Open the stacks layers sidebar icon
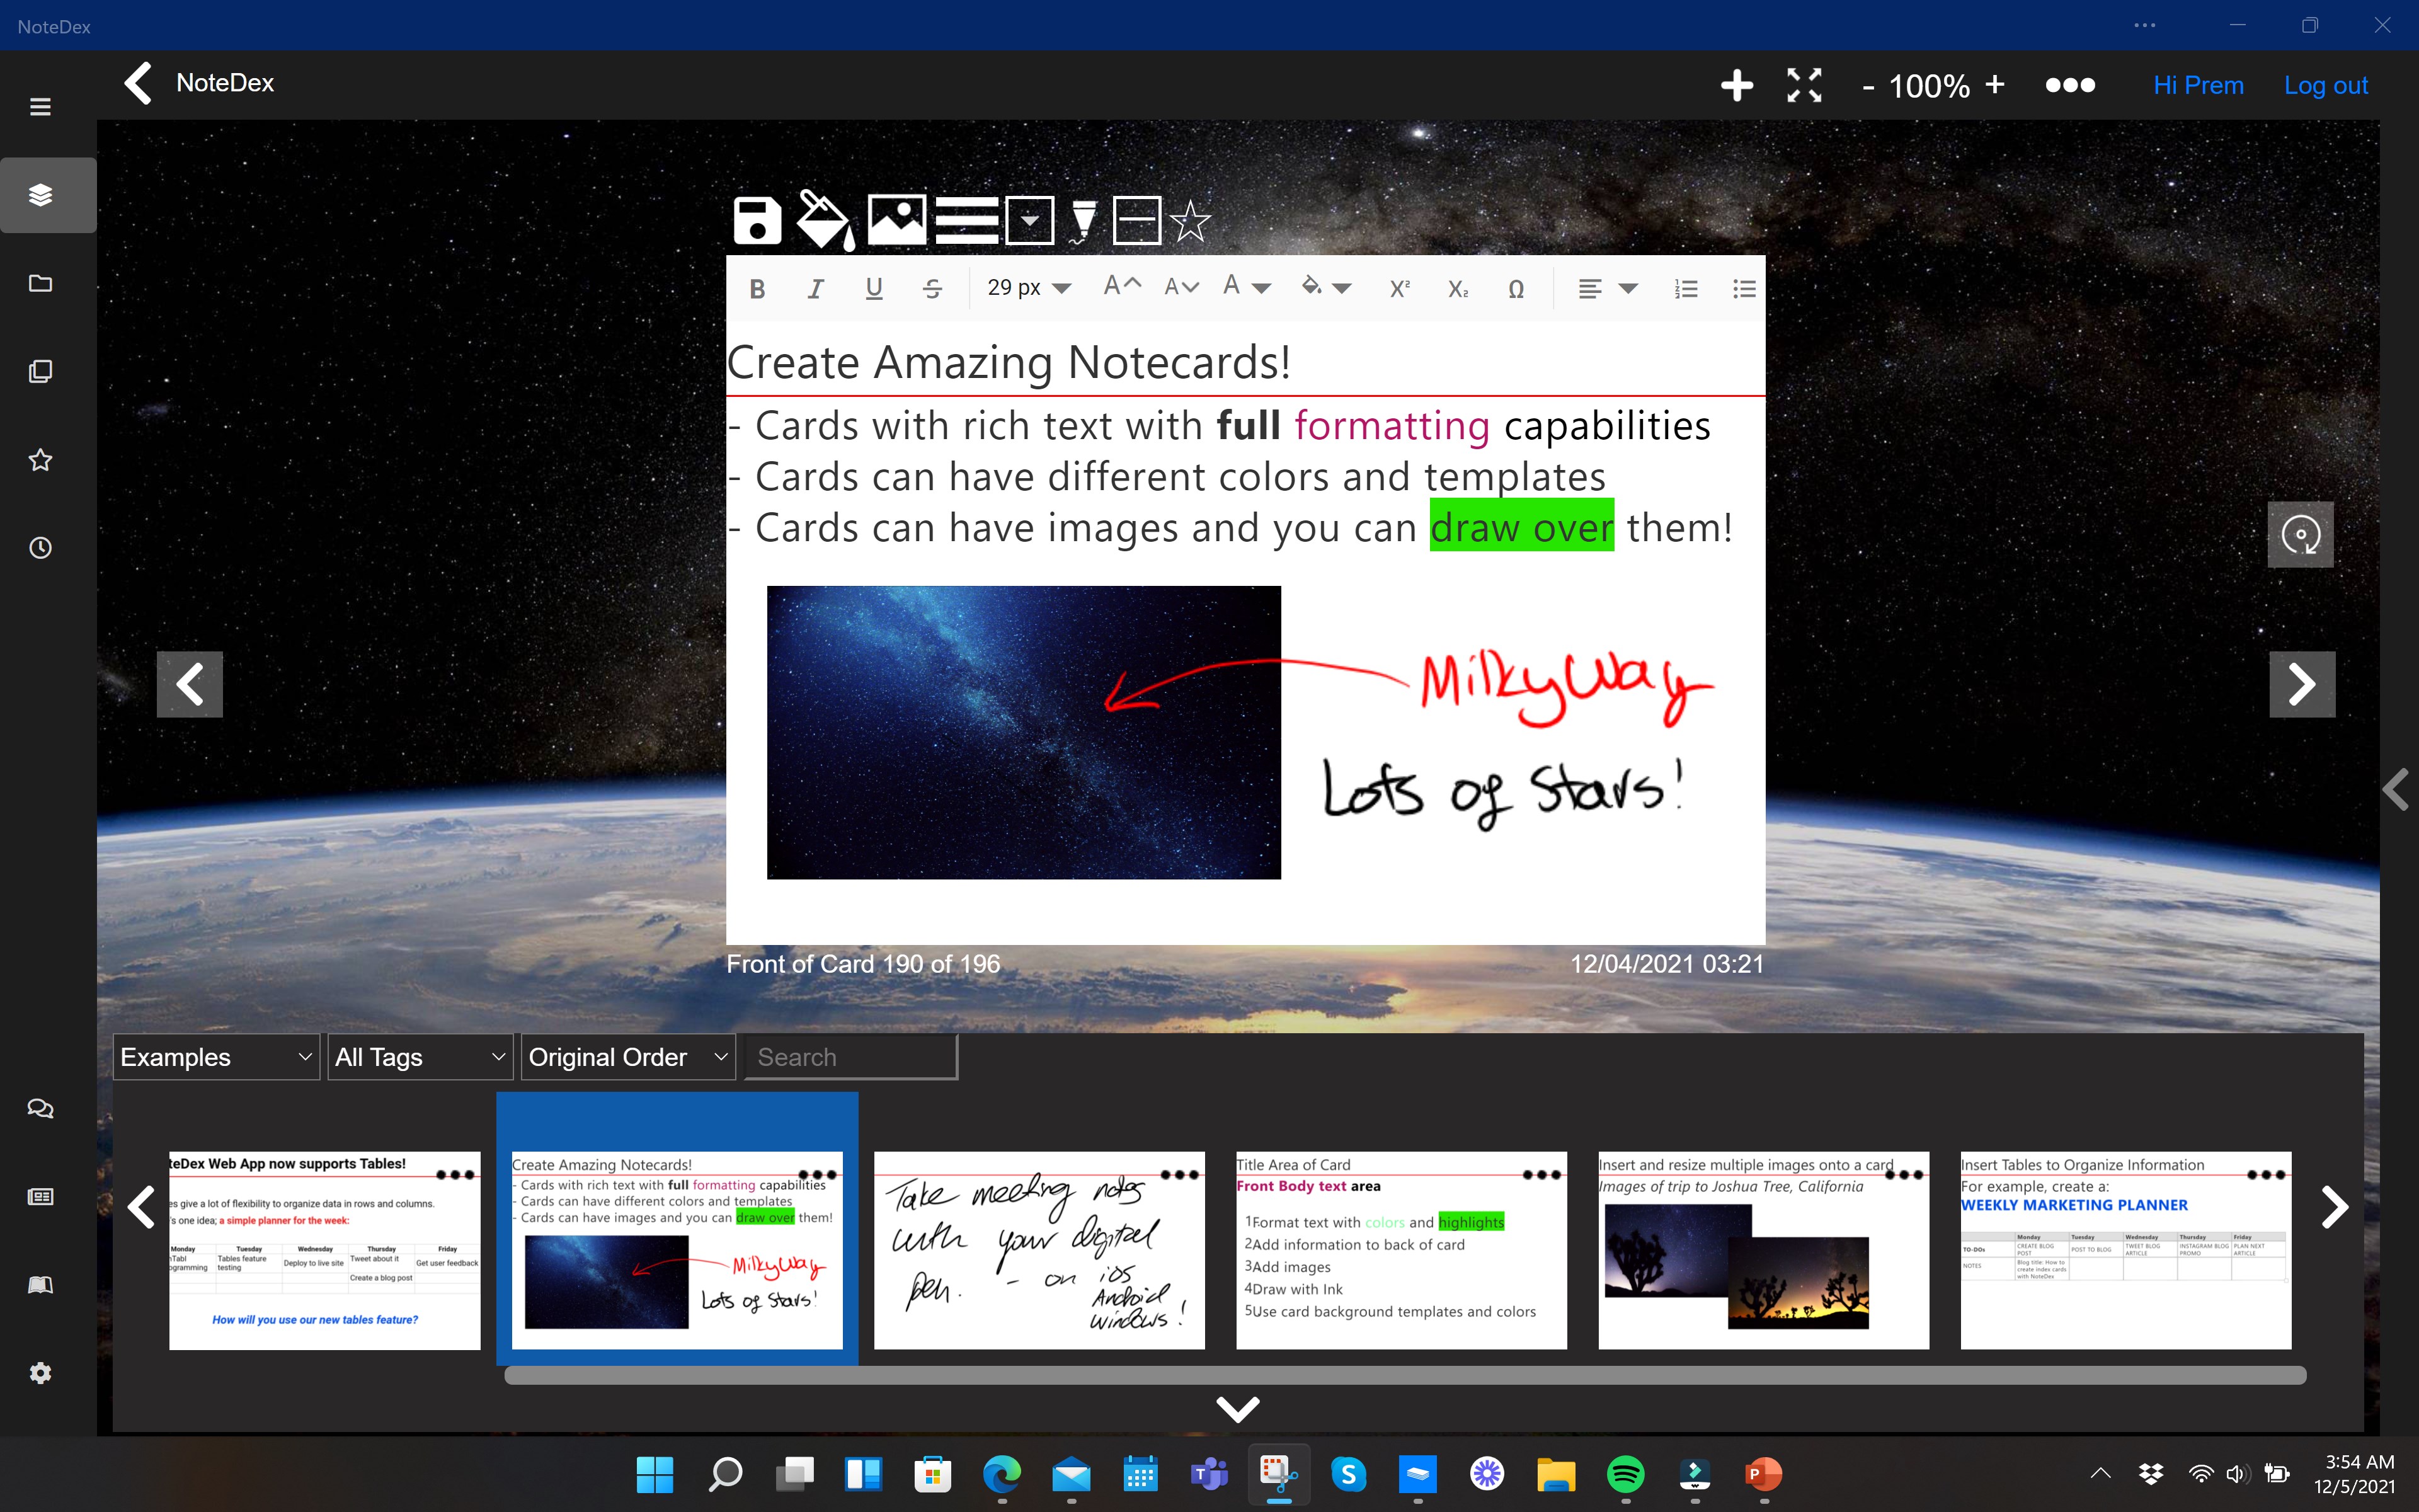The height and width of the screenshot is (1512, 2419). tap(41, 195)
